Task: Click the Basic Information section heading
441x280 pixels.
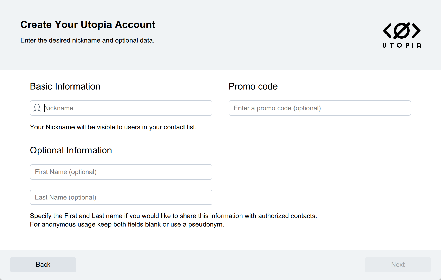Action: pyautogui.click(x=65, y=86)
